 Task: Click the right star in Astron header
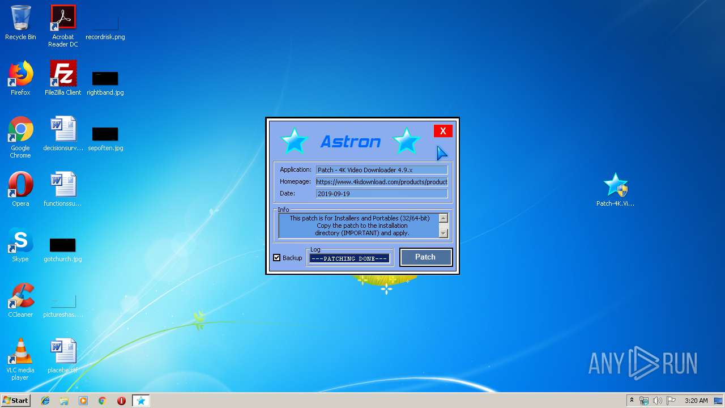tap(406, 141)
